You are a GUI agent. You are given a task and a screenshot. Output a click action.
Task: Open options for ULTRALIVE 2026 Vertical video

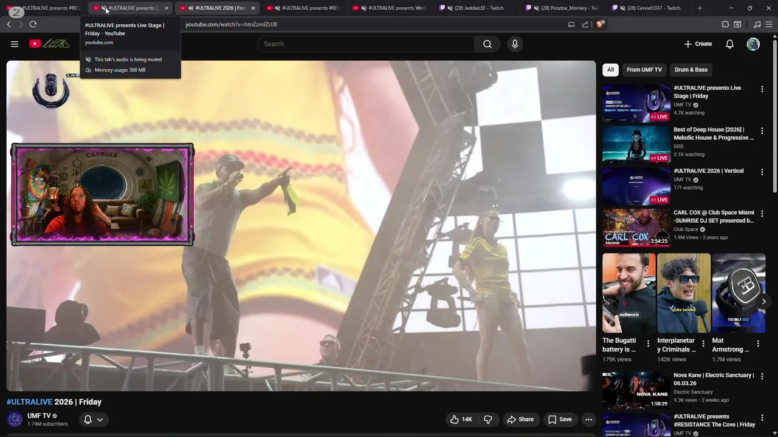click(762, 172)
